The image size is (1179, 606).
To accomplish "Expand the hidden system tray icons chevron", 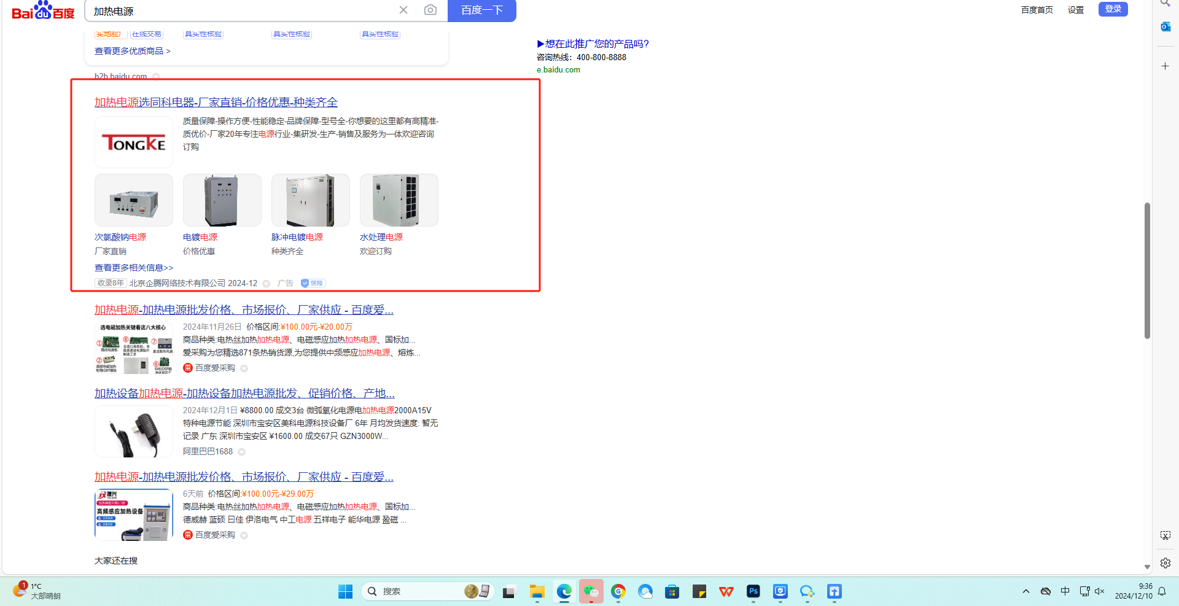I will 1025,591.
